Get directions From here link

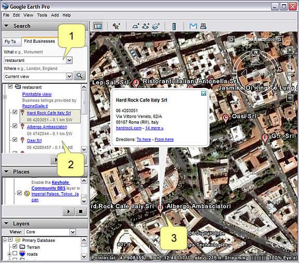[164, 140]
